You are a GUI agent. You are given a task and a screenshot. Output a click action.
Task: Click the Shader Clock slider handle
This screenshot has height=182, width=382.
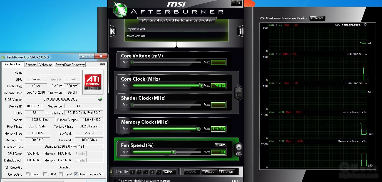132,105
